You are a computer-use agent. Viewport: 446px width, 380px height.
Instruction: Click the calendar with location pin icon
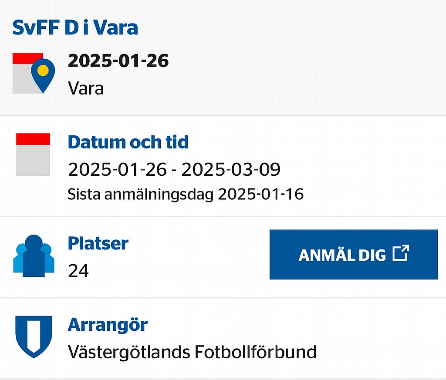tap(34, 73)
